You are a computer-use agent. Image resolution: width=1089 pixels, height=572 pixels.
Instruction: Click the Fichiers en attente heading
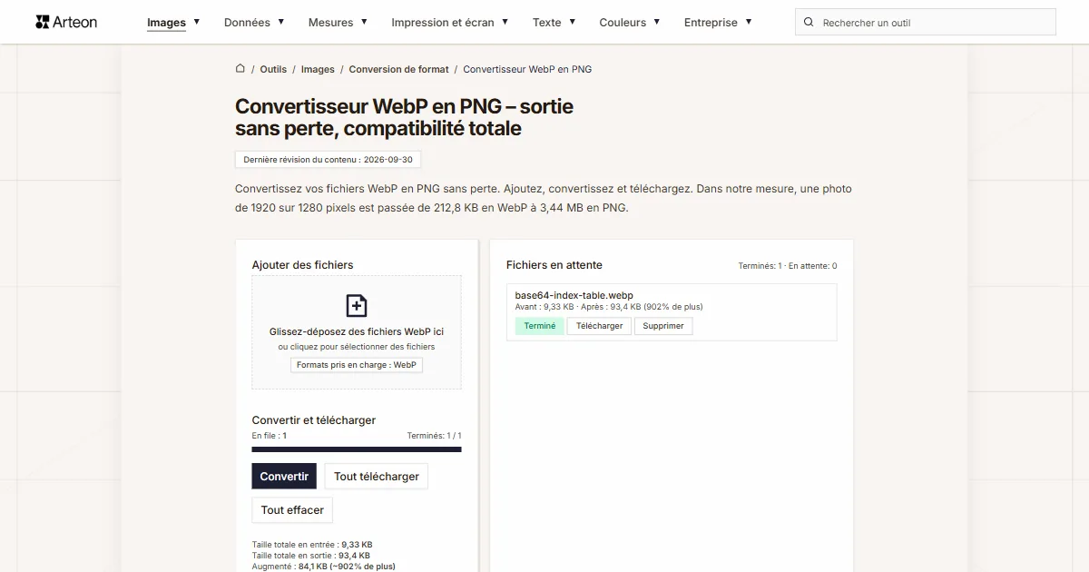(x=554, y=265)
